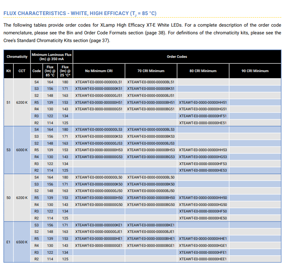Image resolution: width=289 pixels, height=268 pixels.
Task: Click kit number 51 cell
Action: coord(8,103)
